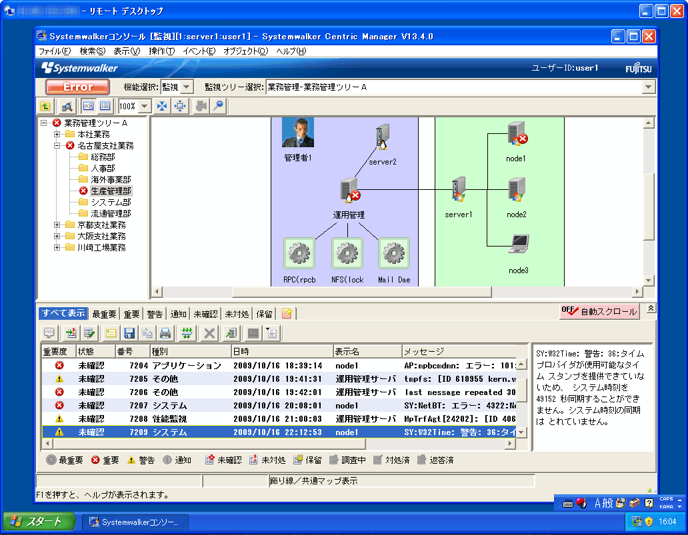Click the IME help question mark icon
The width and height of the screenshot is (688, 535).
point(649,503)
